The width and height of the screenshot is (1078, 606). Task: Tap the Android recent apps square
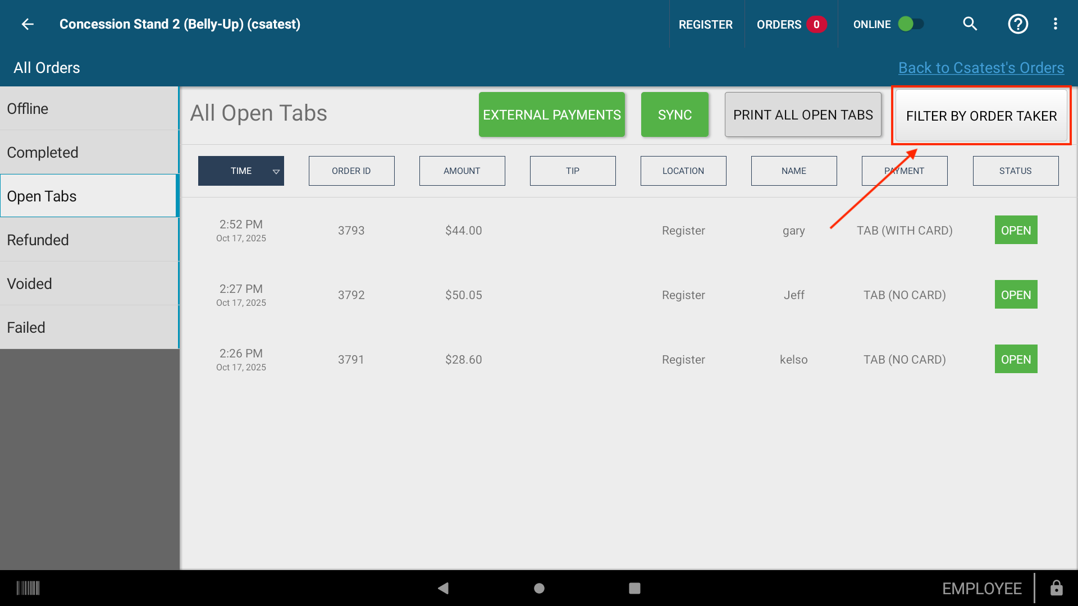pos(634,588)
